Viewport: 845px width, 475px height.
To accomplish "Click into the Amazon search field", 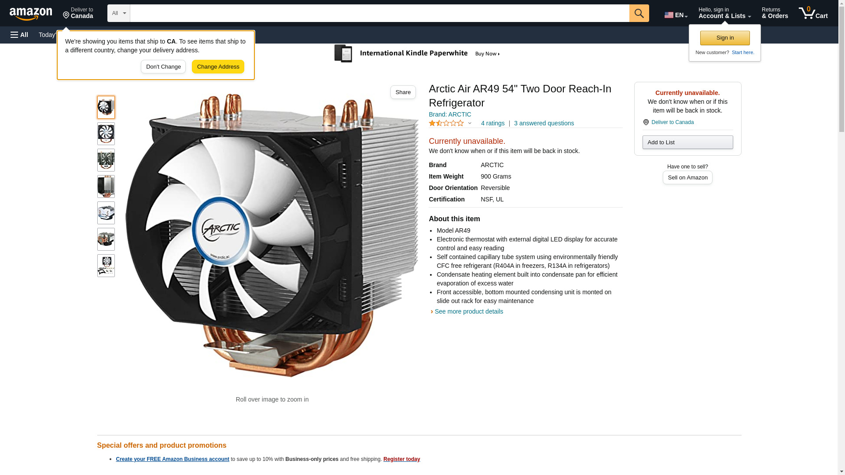I will 379,13.
